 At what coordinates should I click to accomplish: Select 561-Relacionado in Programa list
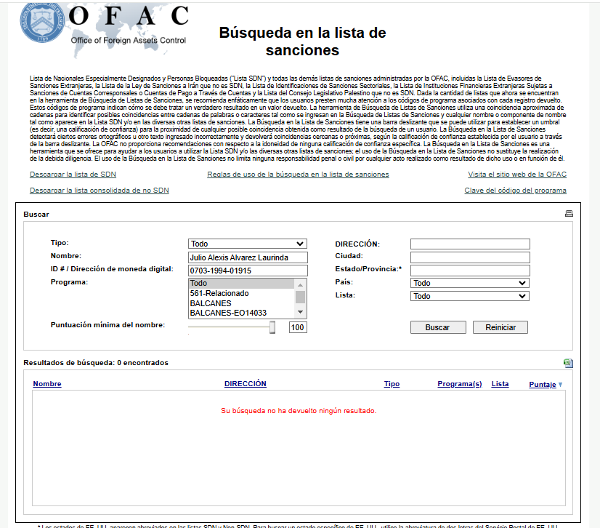[x=219, y=293]
